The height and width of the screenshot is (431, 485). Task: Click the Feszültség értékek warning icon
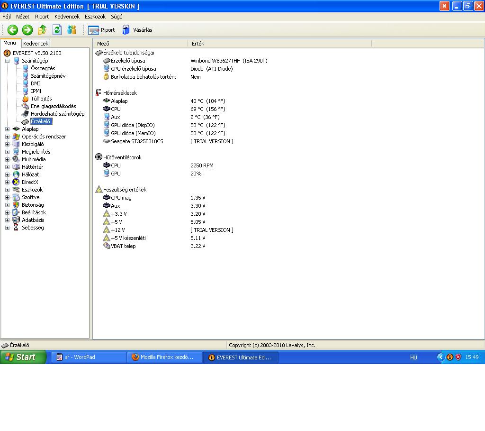point(99,189)
